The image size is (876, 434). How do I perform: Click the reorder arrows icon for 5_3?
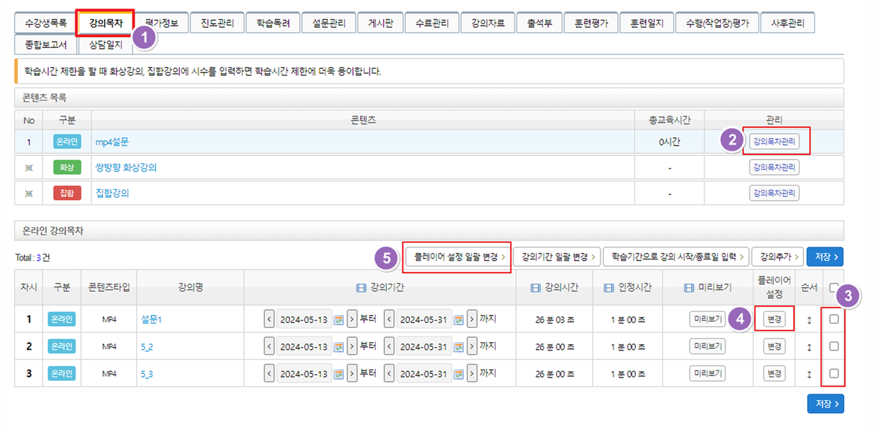click(x=809, y=374)
